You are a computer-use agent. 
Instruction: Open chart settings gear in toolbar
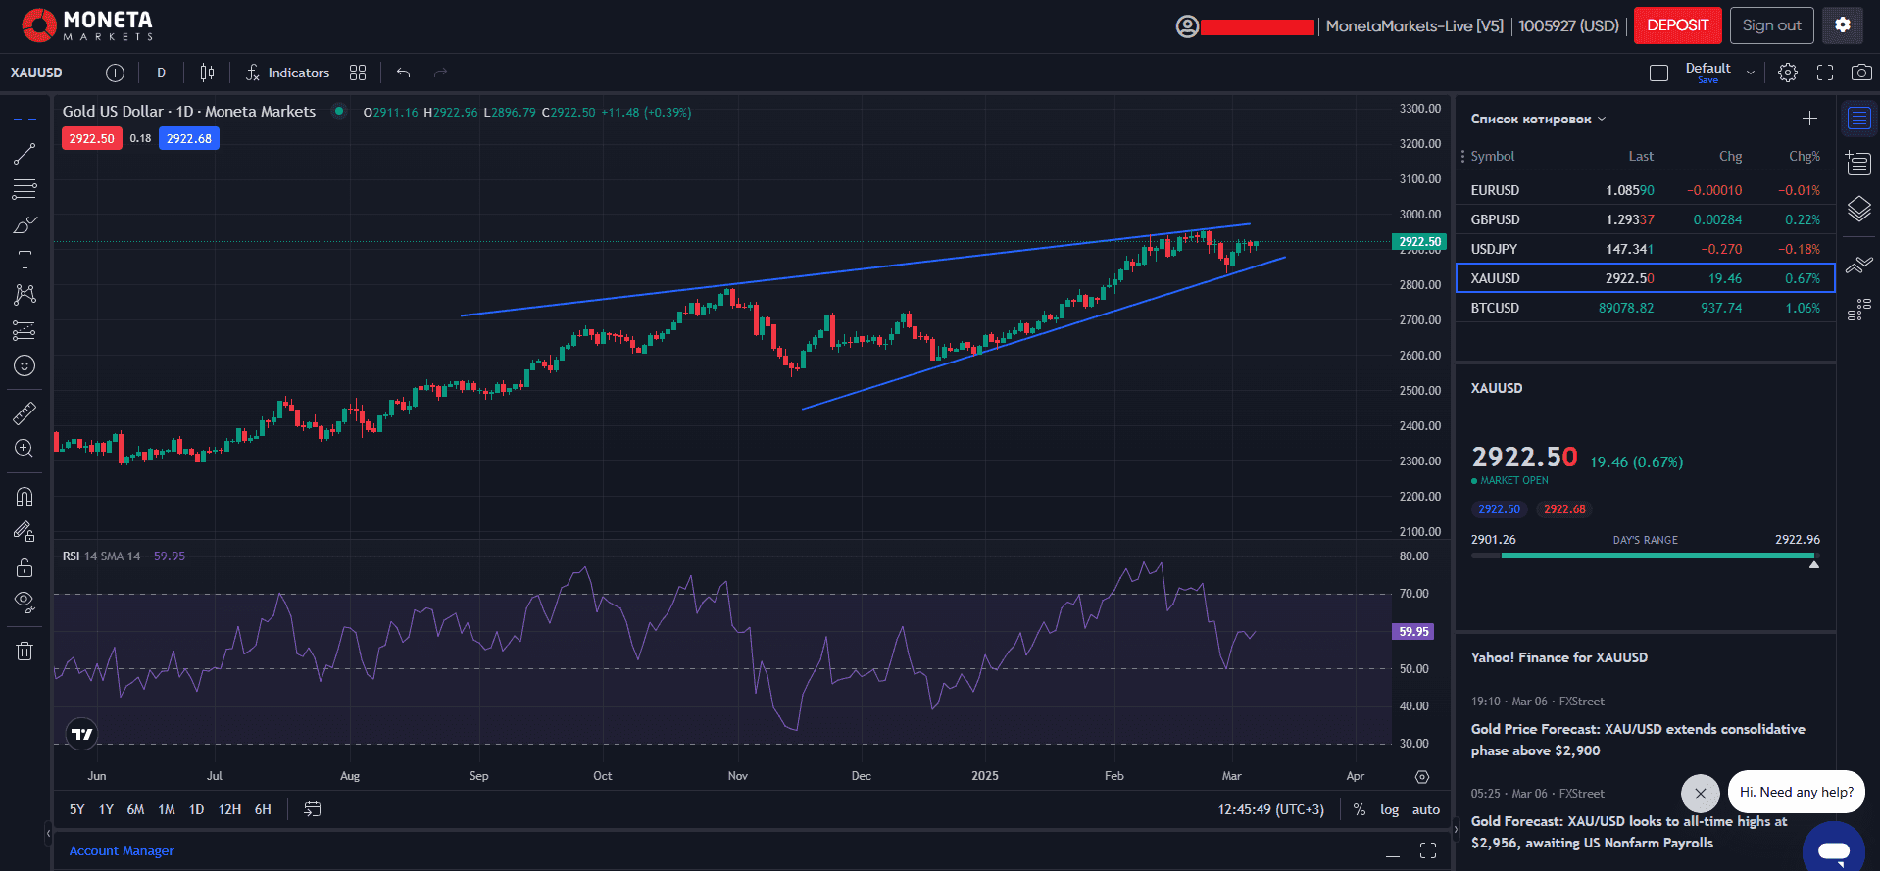[x=1788, y=73]
